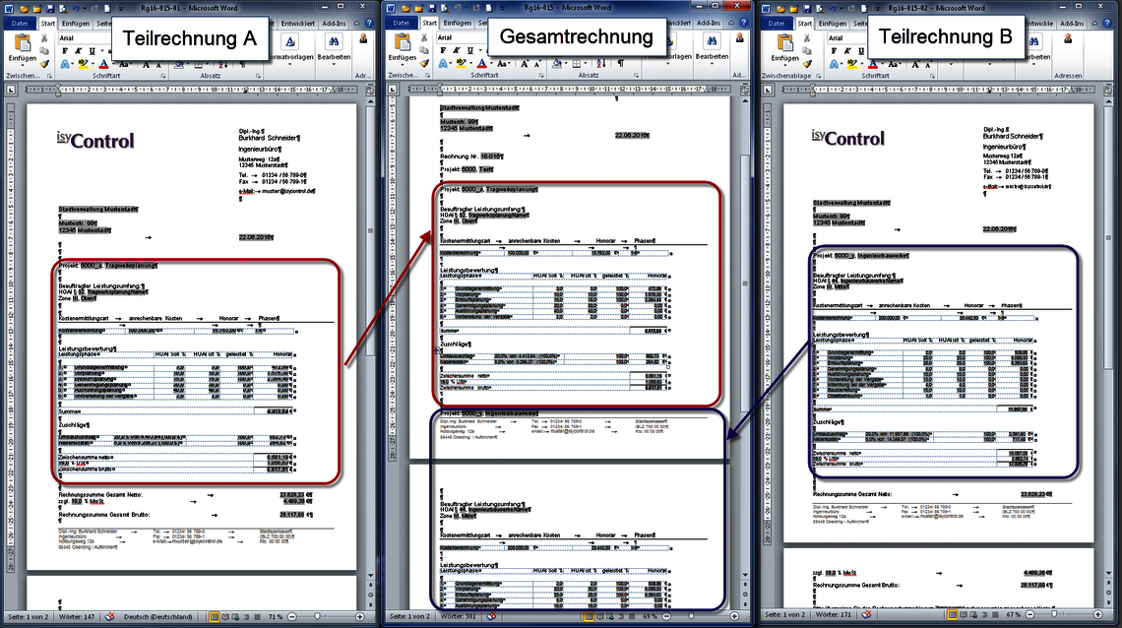The width and height of the screenshot is (1122, 628).
Task: Click Bearbeiten binoculars icon in middle Rg16-015 window
Action: pos(712,40)
